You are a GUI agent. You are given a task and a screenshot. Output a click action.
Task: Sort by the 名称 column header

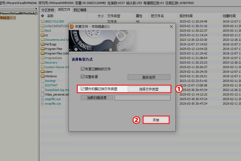click(x=50, y=16)
